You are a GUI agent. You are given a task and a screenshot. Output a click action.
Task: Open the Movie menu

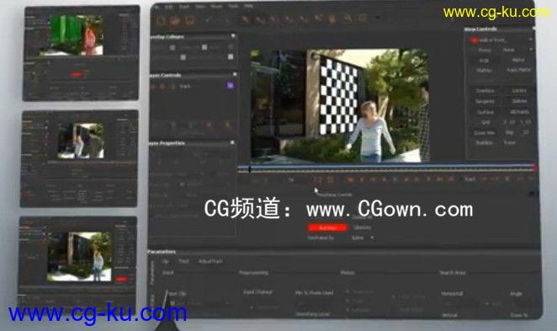[216, 7]
